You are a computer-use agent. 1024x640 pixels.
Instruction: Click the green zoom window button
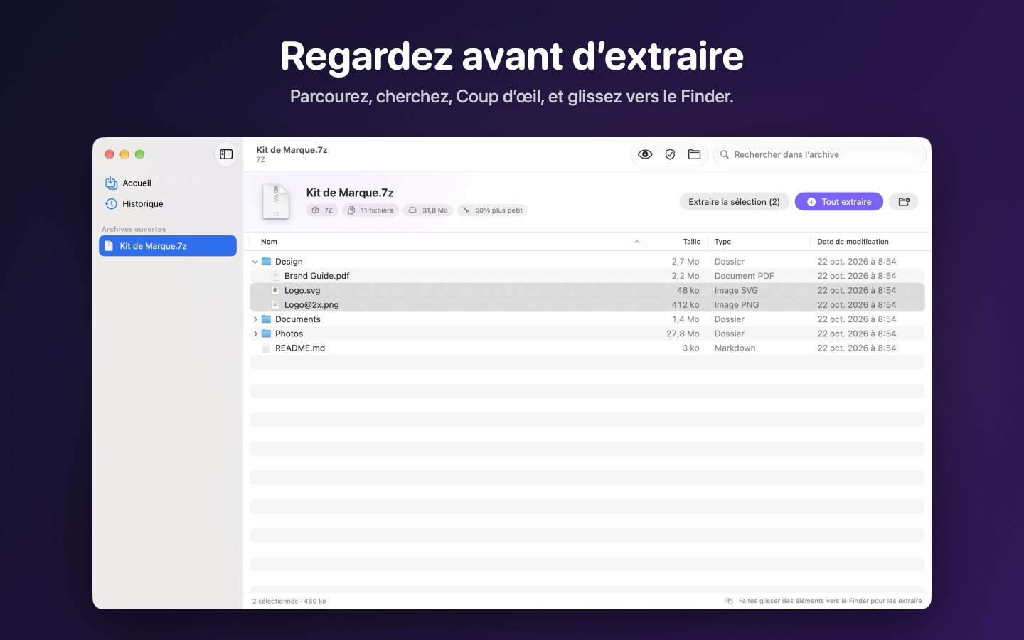coord(140,154)
